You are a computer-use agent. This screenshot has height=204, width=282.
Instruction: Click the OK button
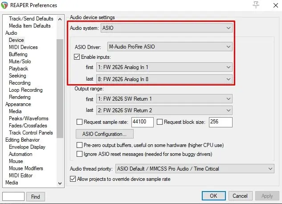point(214,196)
